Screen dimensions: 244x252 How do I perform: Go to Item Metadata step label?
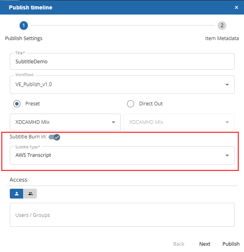pos(222,39)
